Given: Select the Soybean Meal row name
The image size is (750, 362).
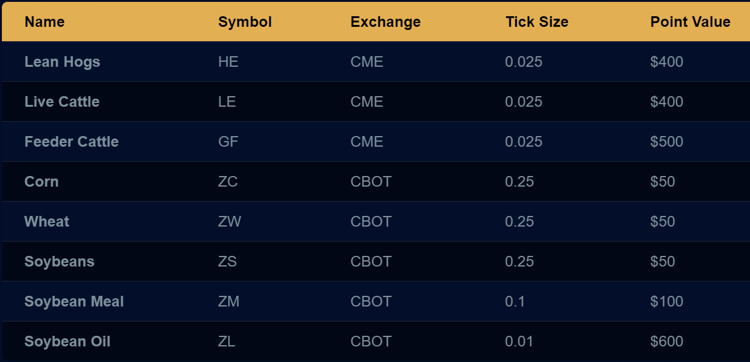Looking at the screenshot, I should click(74, 301).
